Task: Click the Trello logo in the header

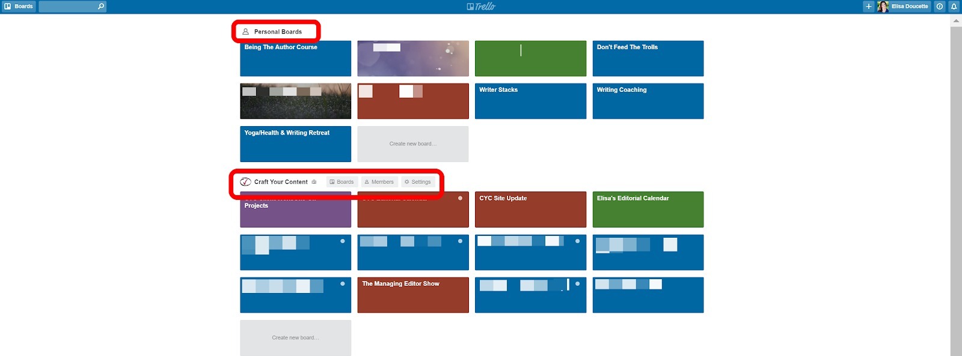Action: (481, 7)
